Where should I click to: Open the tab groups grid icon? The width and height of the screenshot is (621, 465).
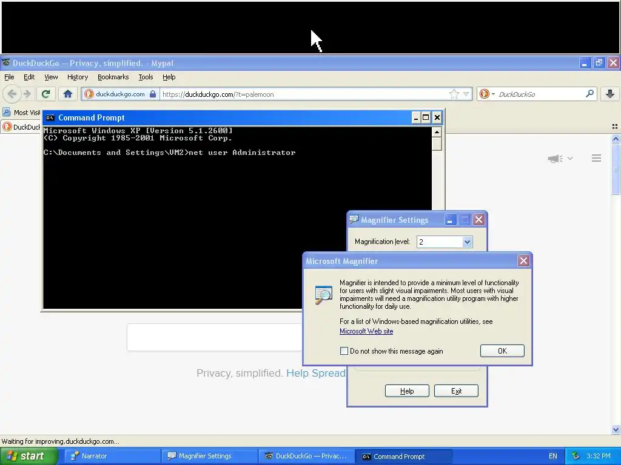coord(615,127)
